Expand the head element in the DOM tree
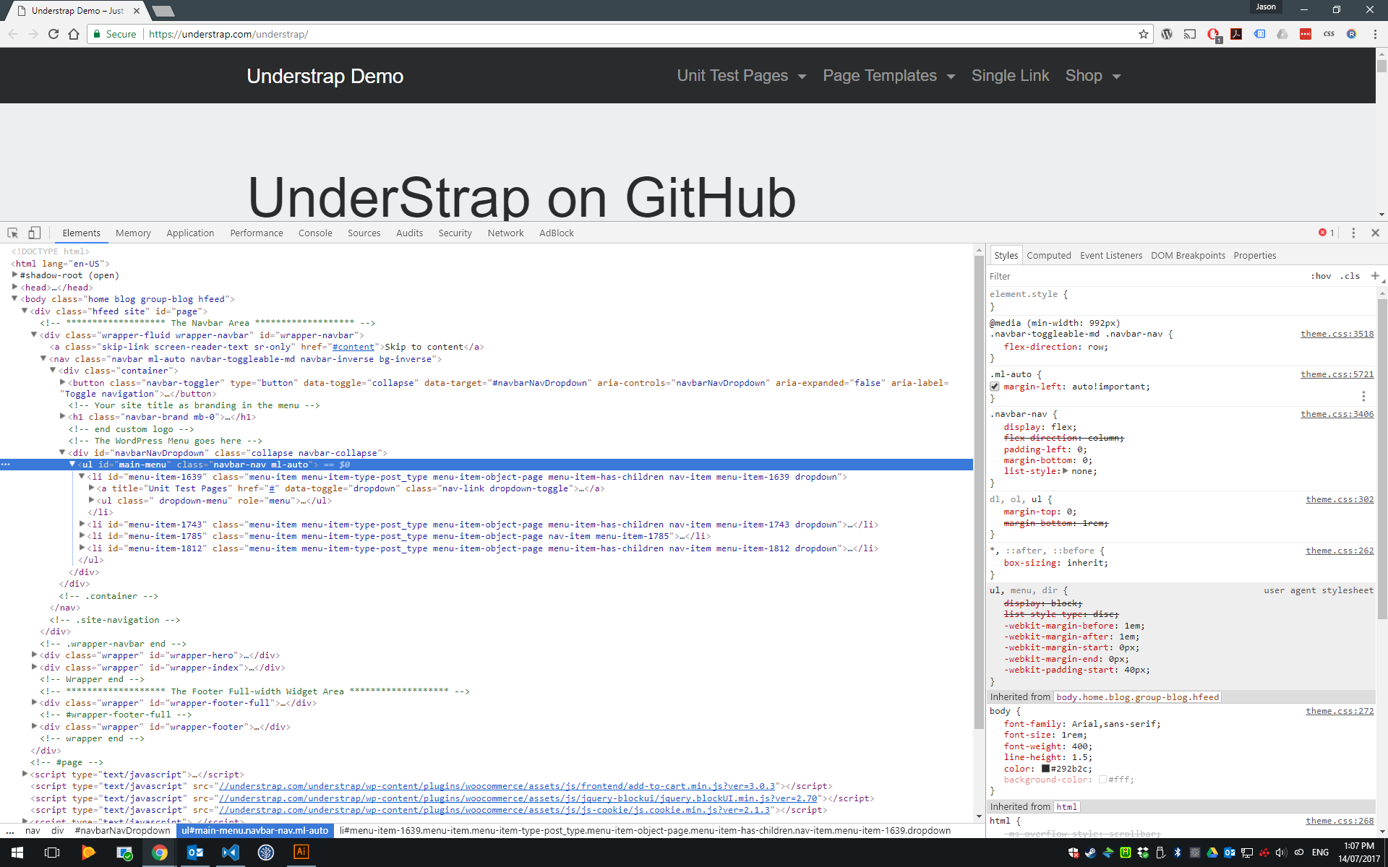This screenshot has width=1388, height=867. pos(16,287)
